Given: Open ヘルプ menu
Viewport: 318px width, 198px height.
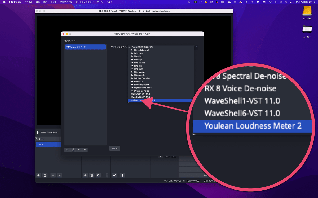Looking at the screenshot, I should 109,2.
